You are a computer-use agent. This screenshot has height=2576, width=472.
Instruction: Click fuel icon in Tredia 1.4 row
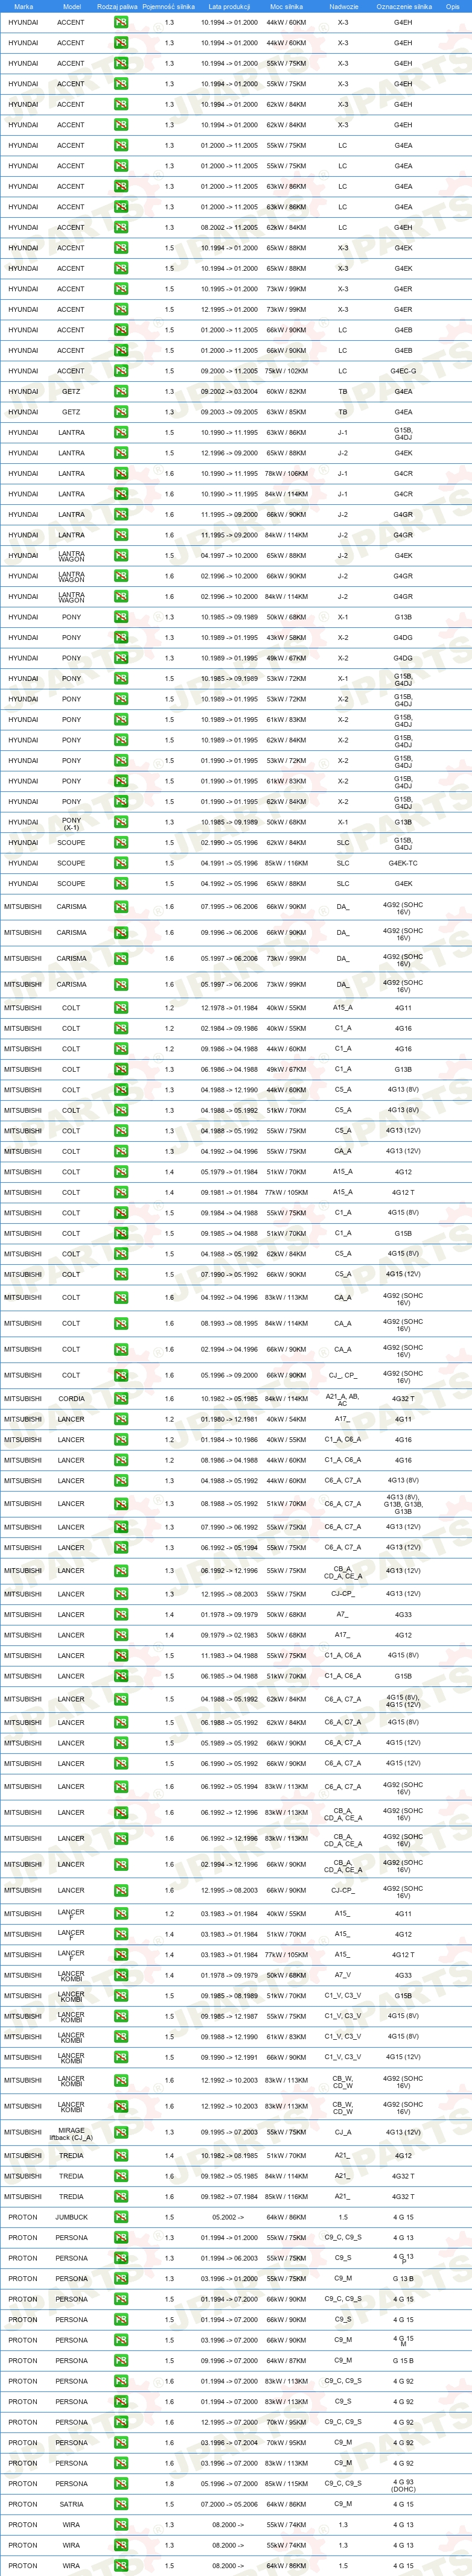[121, 2156]
